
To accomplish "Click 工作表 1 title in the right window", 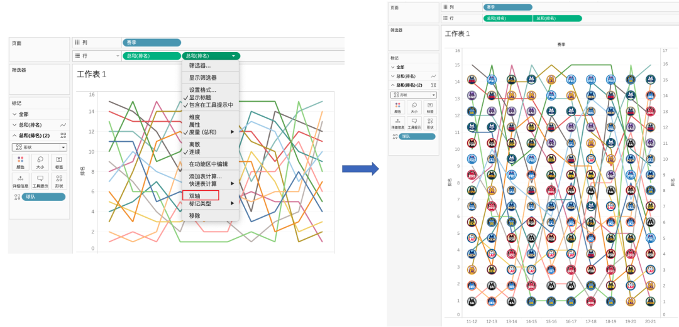I will click(x=457, y=33).
